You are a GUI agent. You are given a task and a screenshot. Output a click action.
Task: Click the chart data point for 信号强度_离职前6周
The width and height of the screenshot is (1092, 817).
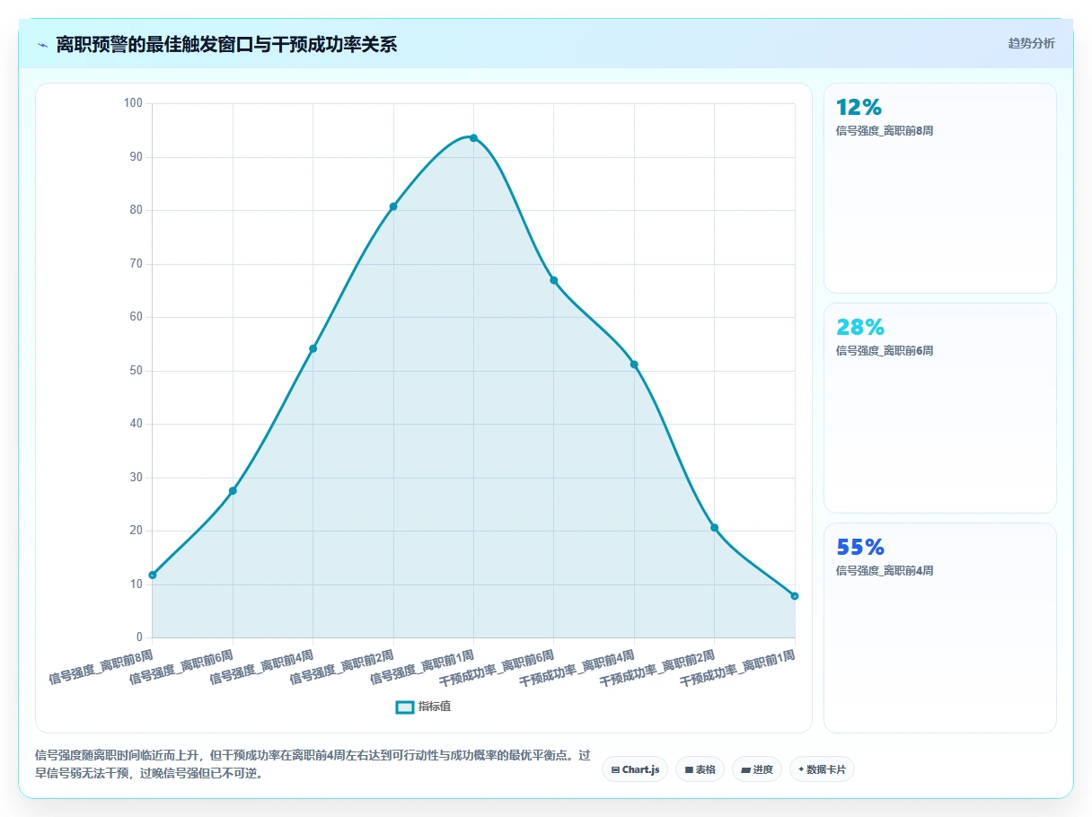pos(233,491)
